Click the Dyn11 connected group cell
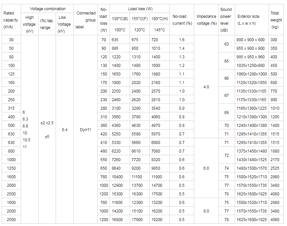Viewport: 287px width, 226px height. (x=86, y=130)
